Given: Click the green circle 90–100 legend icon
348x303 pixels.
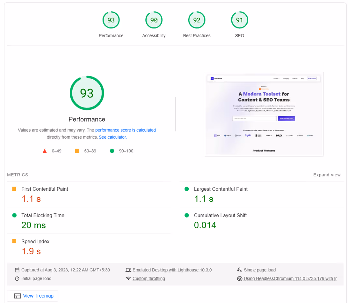Looking at the screenshot, I should 112,151.
